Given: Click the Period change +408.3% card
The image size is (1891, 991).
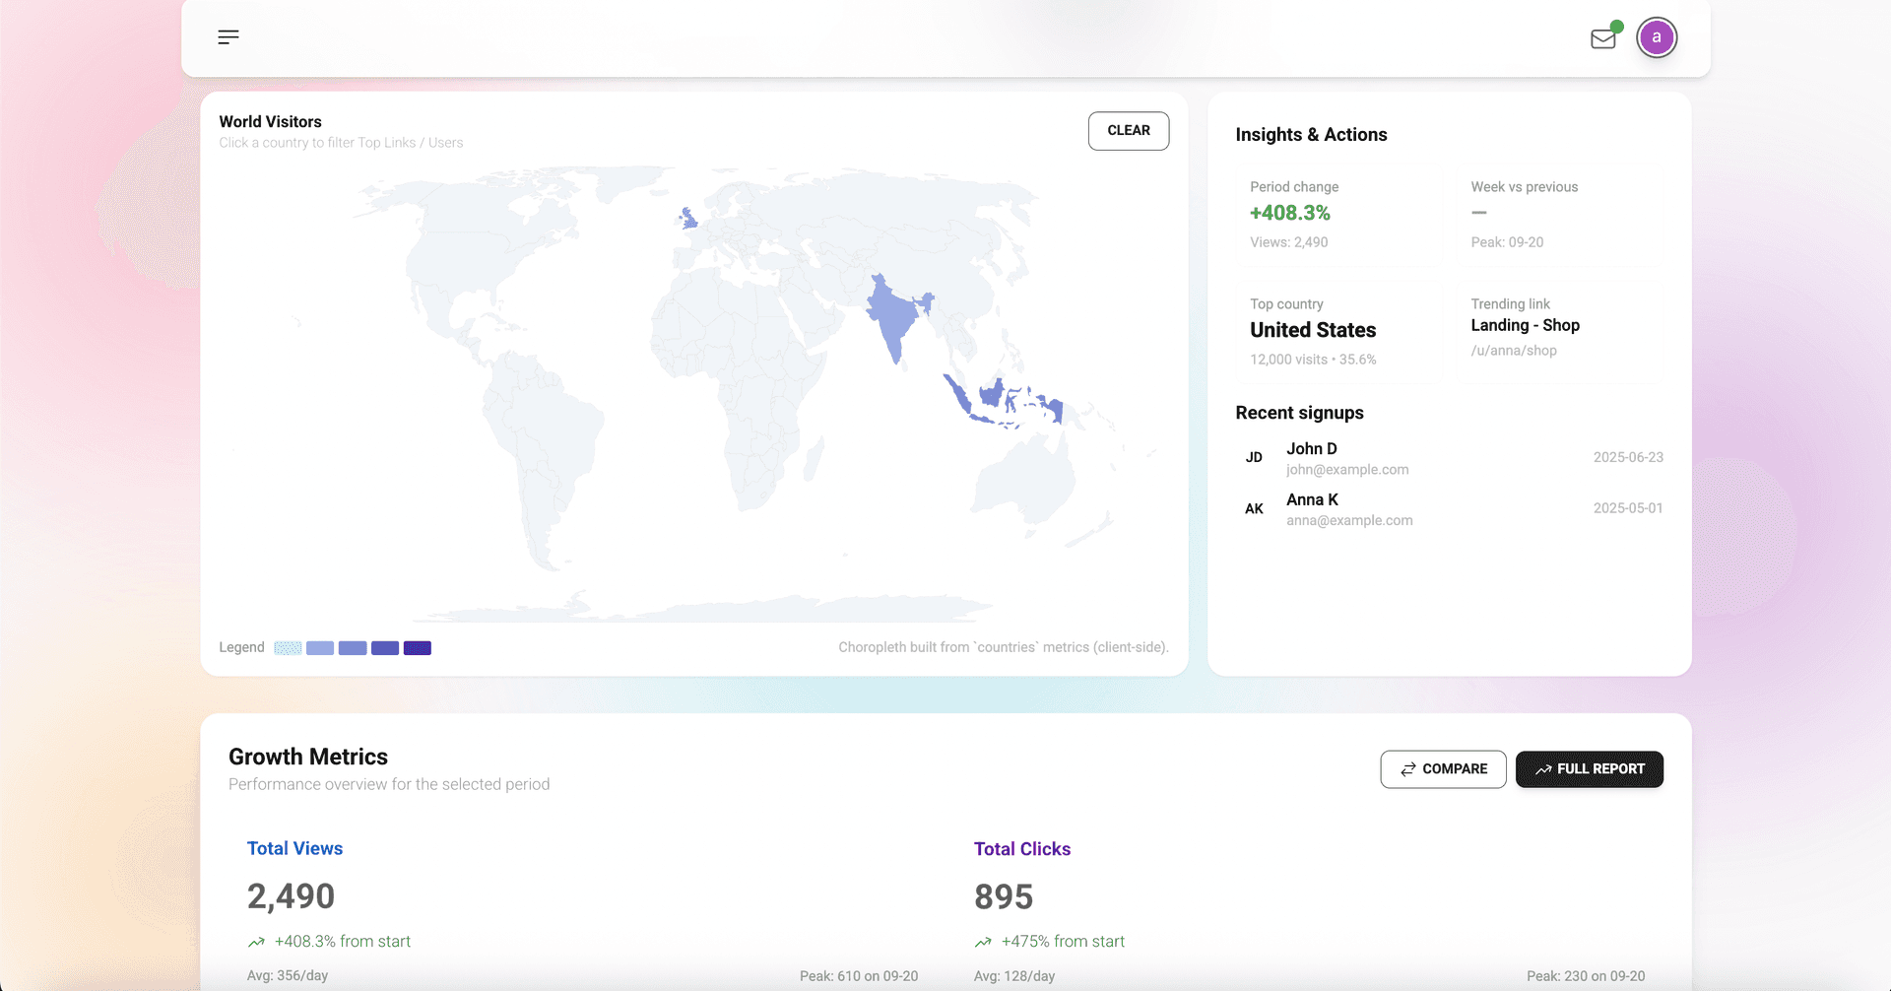Looking at the screenshot, I should (1337, 214).
